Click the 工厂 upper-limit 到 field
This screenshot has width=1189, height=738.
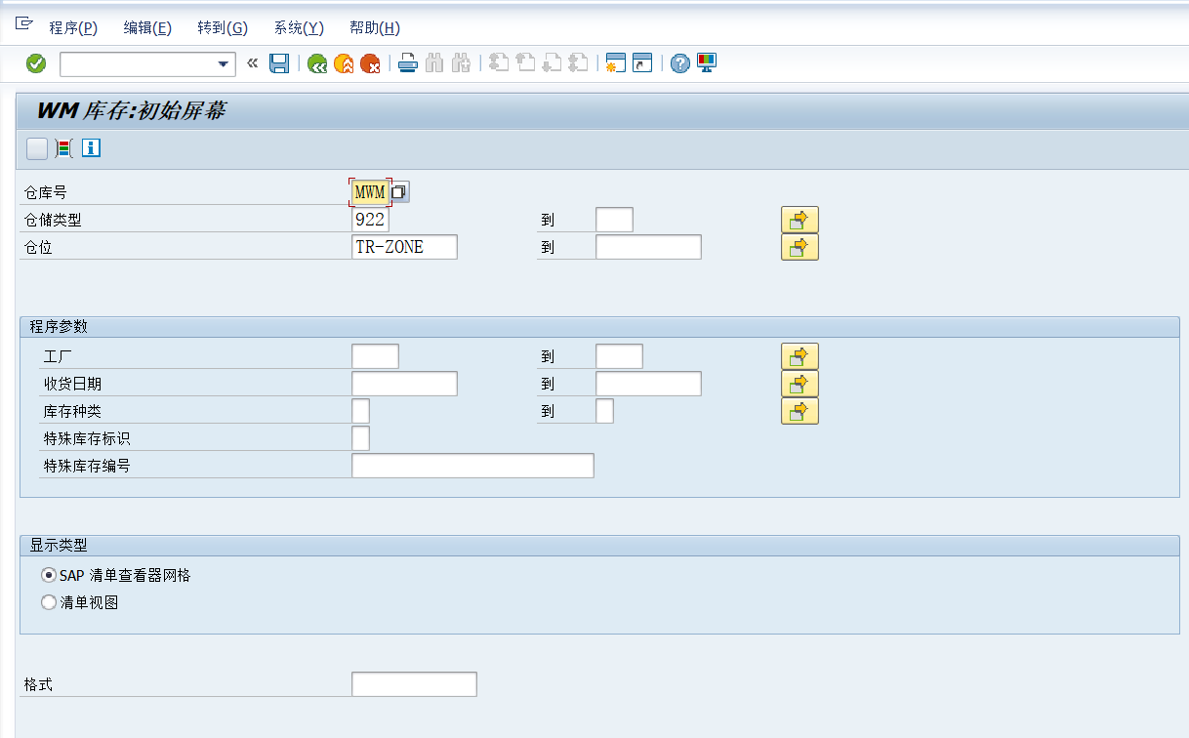tap(619, 356)
